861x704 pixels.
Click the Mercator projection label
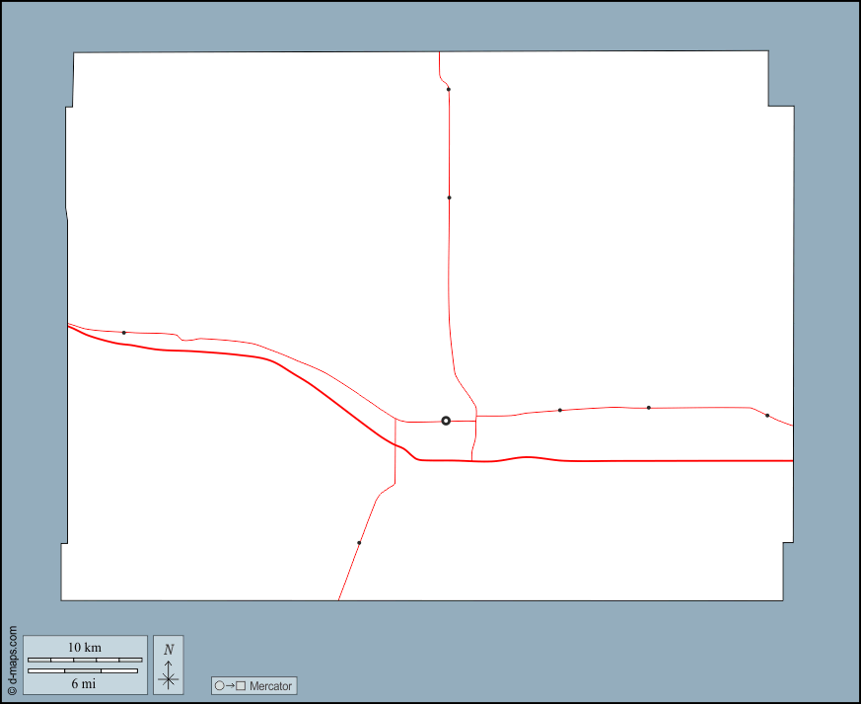click(270, 686)
